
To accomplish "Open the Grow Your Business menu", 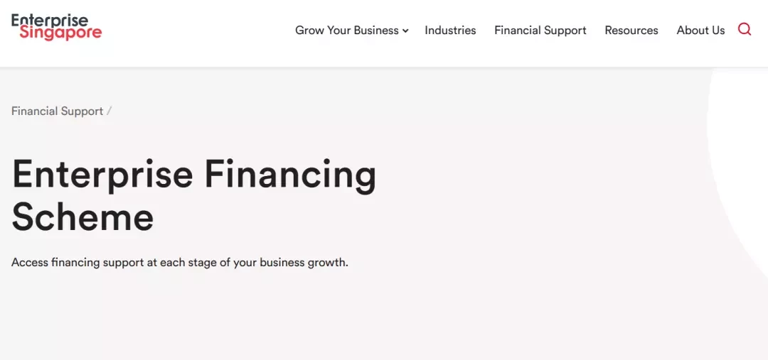I will coord(352,31).
